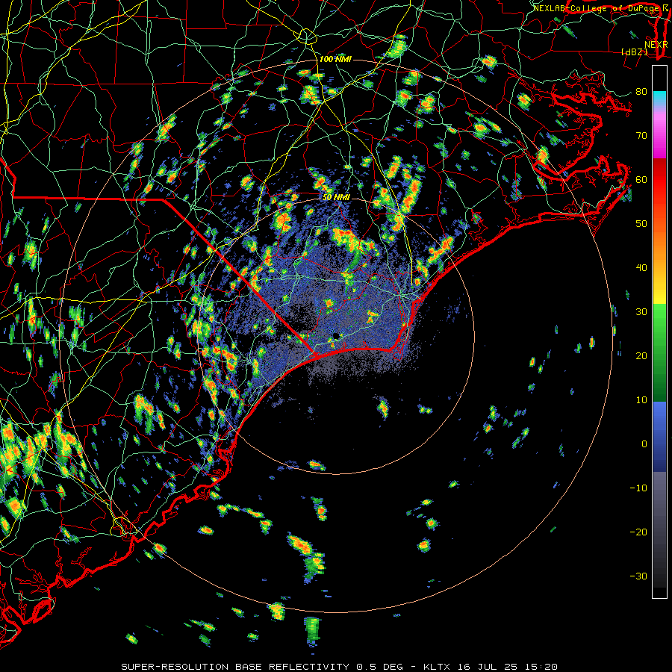Click the 60 value on reflectivity scale
672x672 pixels.
pyautogui.click(x=641, y=179)
